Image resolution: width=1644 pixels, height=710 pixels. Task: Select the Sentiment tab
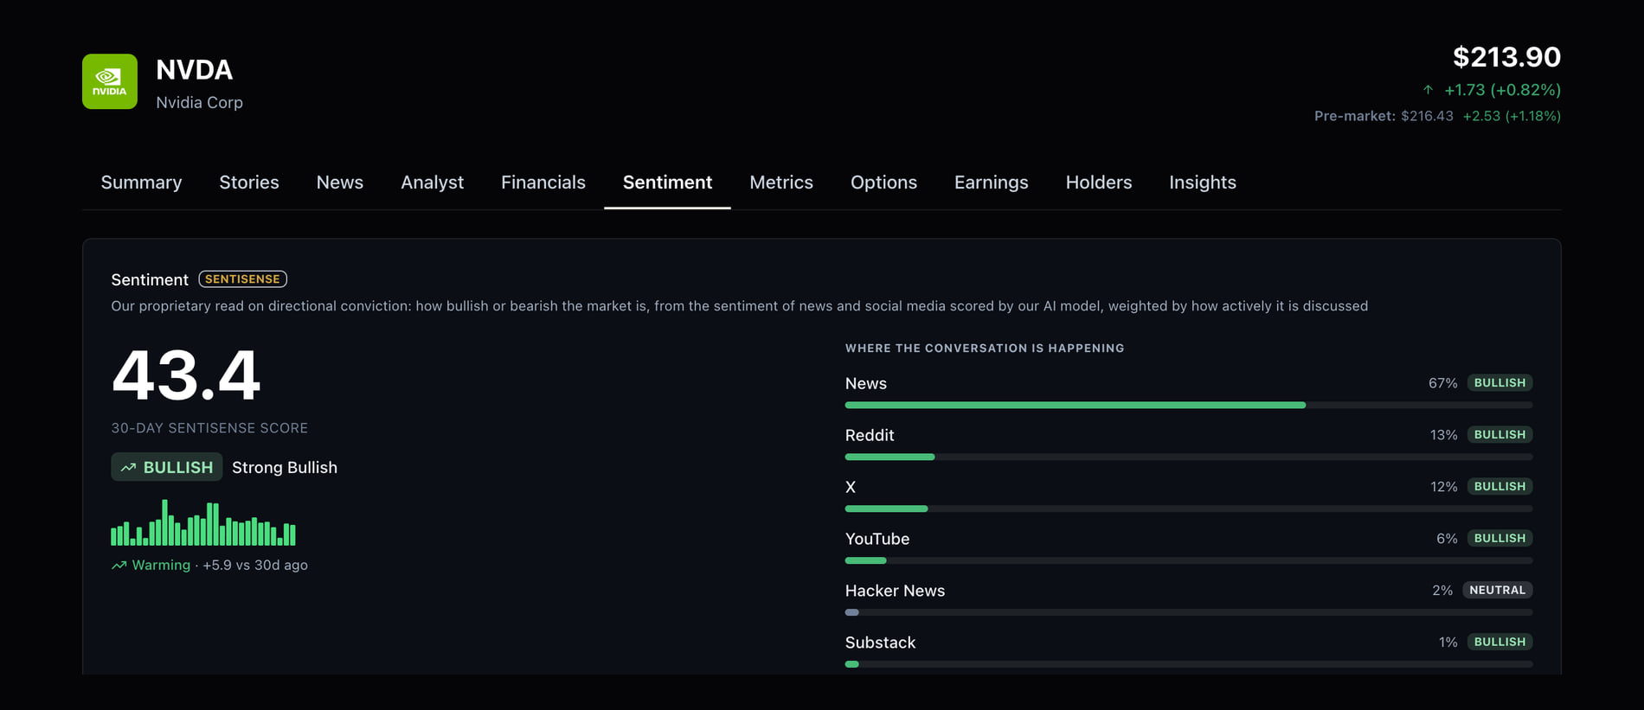[x=667, y=182]
